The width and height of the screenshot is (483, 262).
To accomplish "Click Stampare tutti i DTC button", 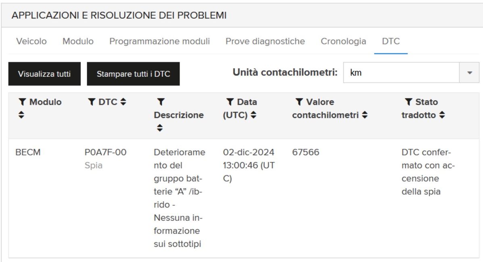I will [x=134, y=74].
